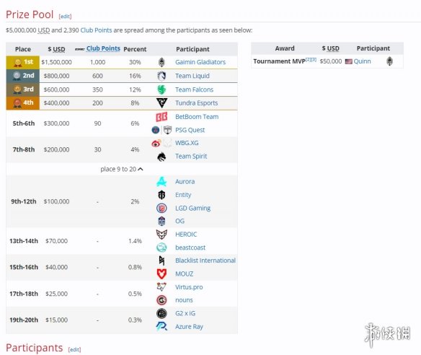Click the Gaimin Gladiators team logo icon
Viewport: 421px width, 355px height.
161,62
